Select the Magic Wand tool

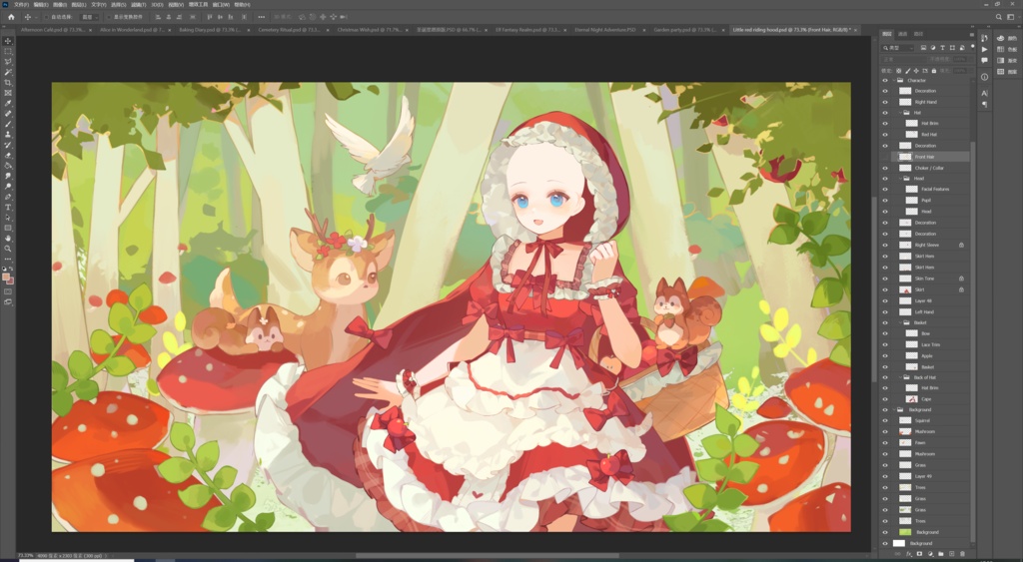click(x=8, y=72)
